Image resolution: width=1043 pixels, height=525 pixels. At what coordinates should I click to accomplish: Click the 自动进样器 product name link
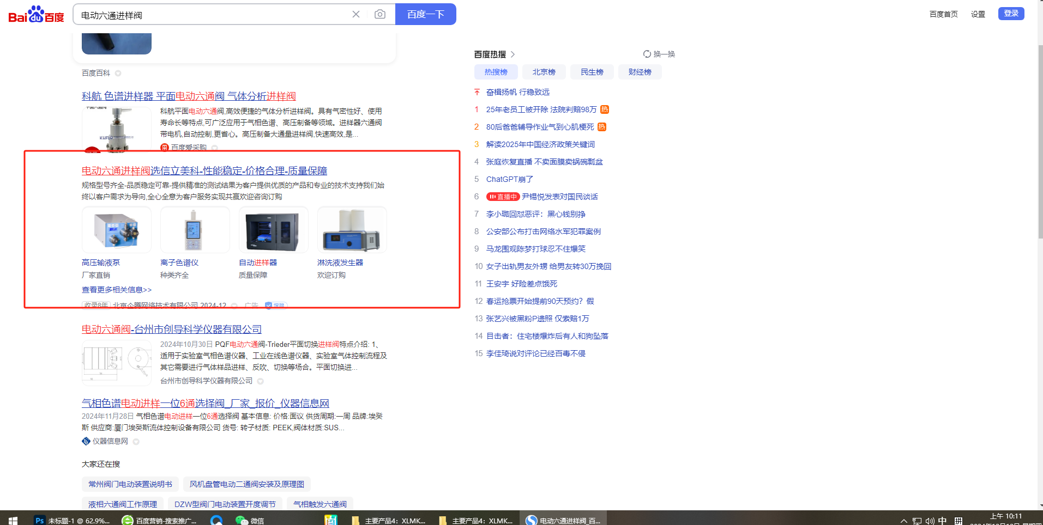tap(258, 262)
